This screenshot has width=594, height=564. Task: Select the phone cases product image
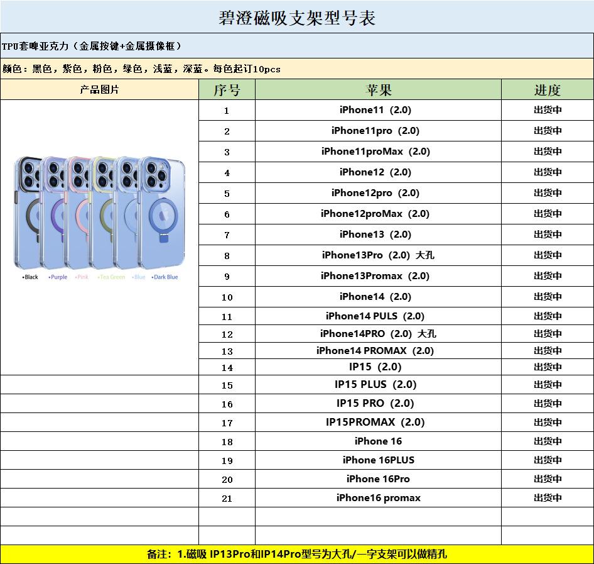click(99, 213)
